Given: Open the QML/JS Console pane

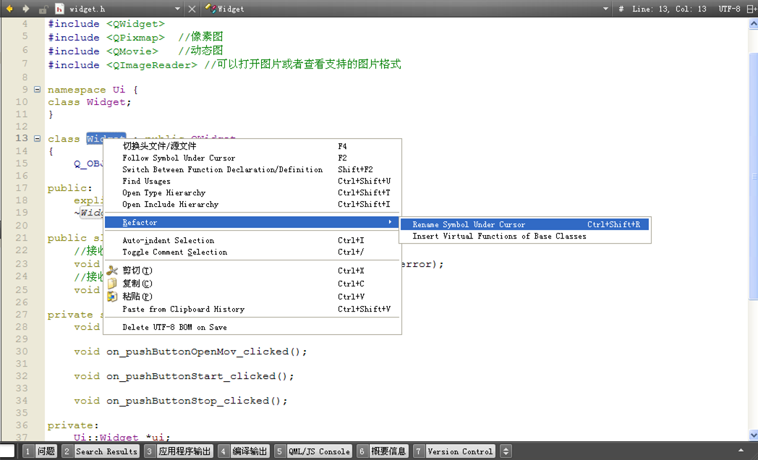Looking at the screenshot, I should click(x=318, y=451).
